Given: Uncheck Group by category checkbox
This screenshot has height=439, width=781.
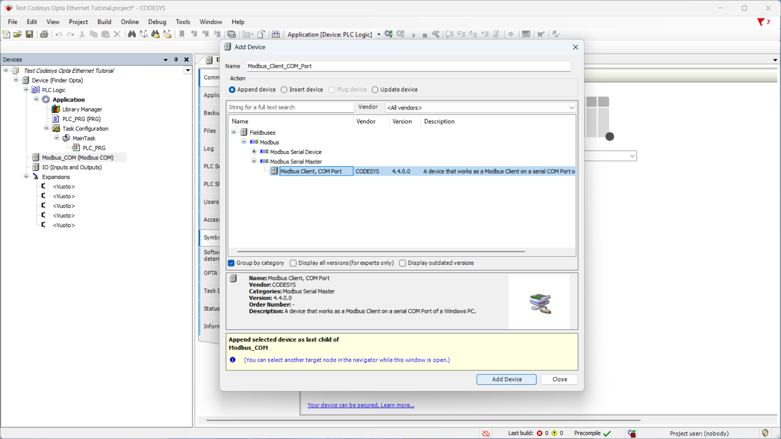Looking at the screenshot, I should point(231,263).
